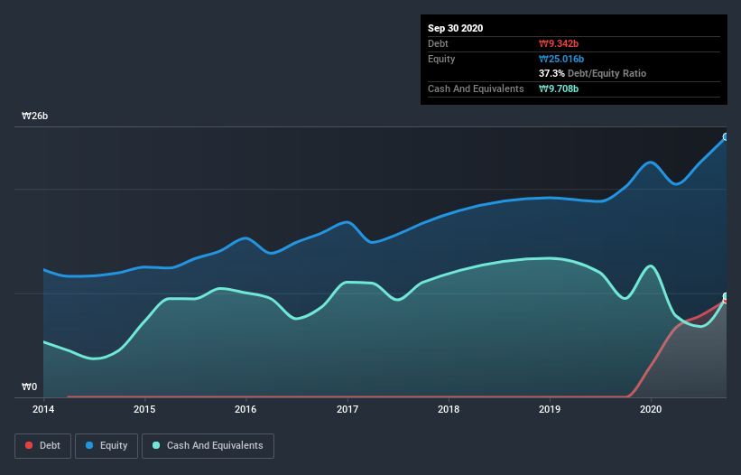Click the Debt label in tooltip
This screenshot has height=475, width=741.
438,43
